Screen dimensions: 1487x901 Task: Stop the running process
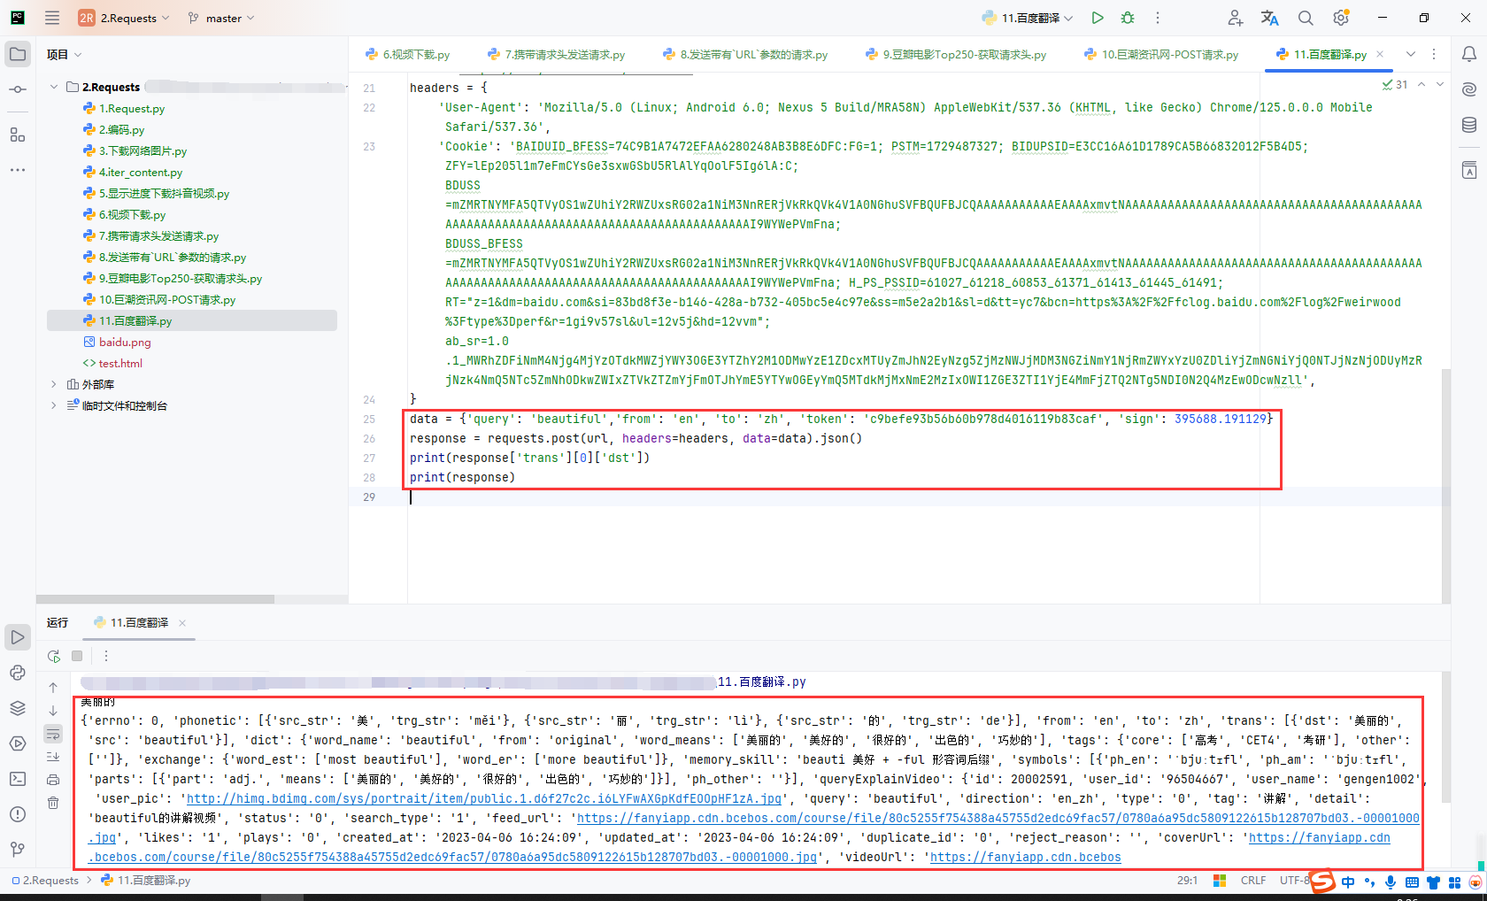77,656
